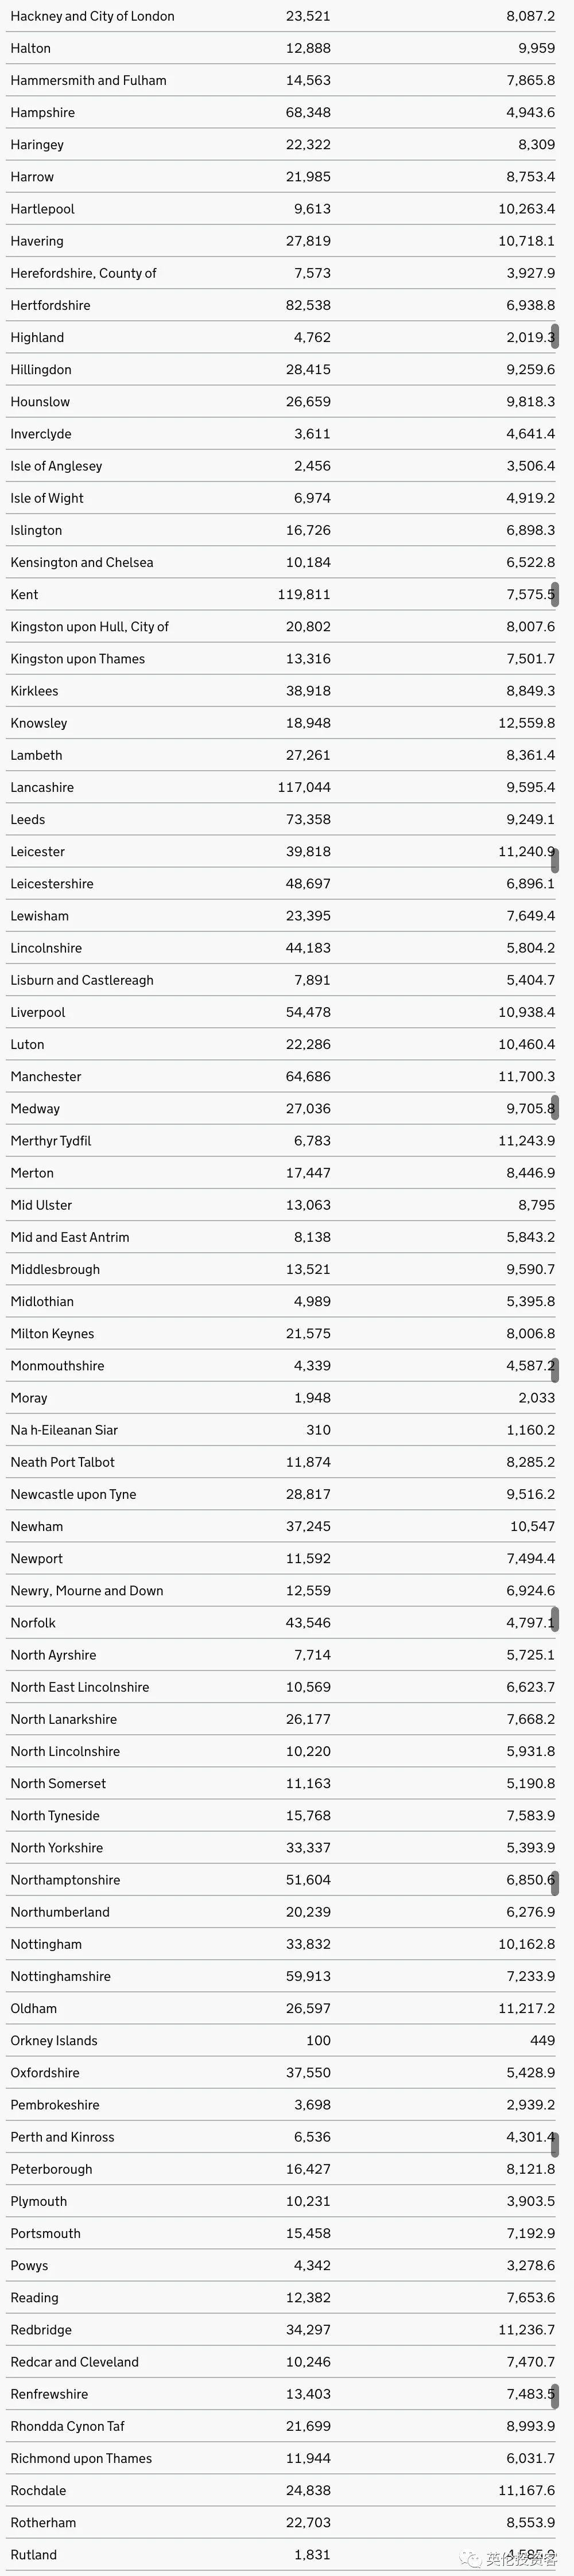Image resolution: width=574 pixels, height=2576 pixels.
Task: Click the grey scroll marker on the Medway row
Action: (x=555, y=1107)
